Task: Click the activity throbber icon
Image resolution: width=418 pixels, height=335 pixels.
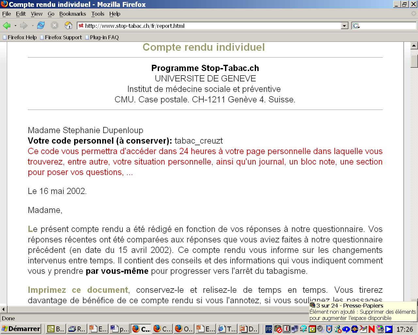Action: 413,14
